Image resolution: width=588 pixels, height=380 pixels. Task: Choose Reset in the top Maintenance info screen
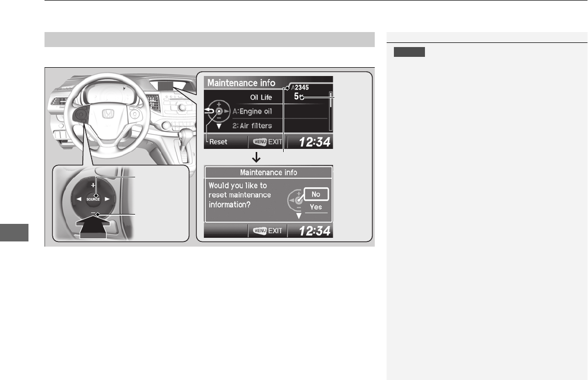coord(218,142)
